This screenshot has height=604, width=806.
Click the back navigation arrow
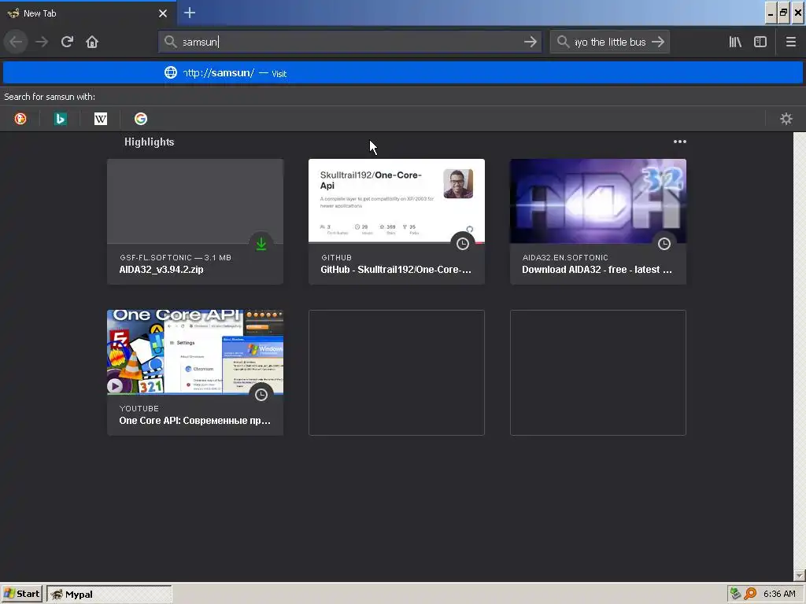(16, 42)
